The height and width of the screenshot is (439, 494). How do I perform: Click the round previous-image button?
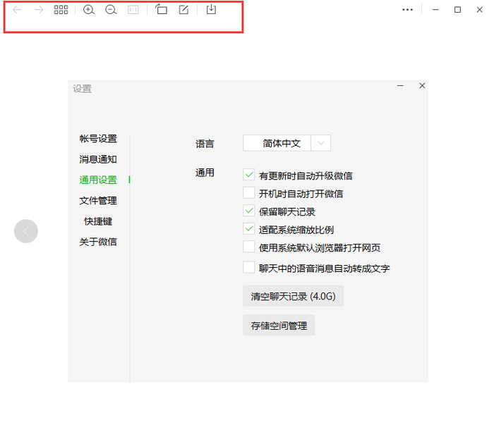tap(26, 231)
